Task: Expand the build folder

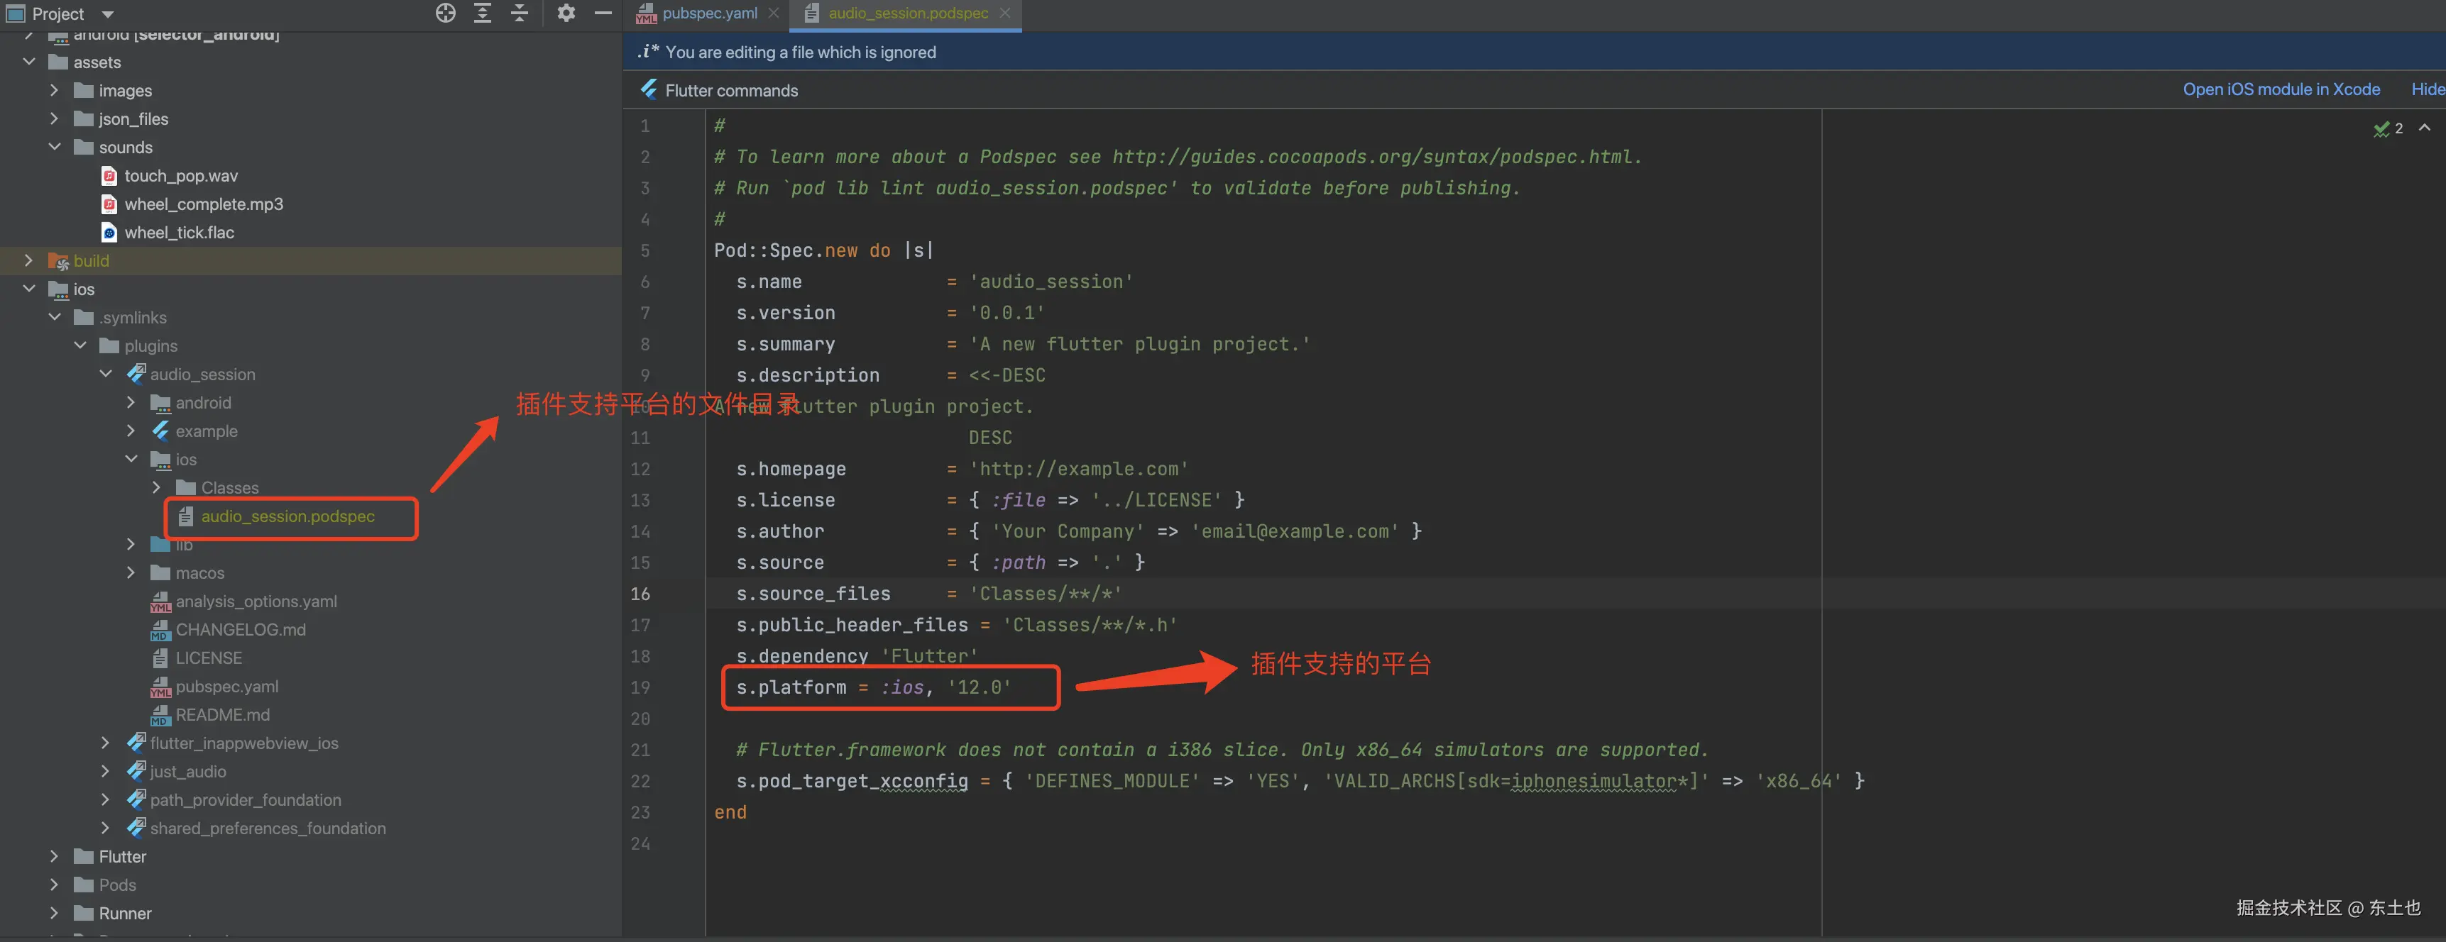Action: pos(28,261)
